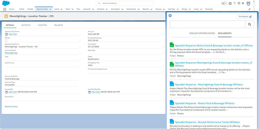Viewport: 259px width, 129px height.
Task: Edit the Stage field with pencil icon
Action: (163, 59)
